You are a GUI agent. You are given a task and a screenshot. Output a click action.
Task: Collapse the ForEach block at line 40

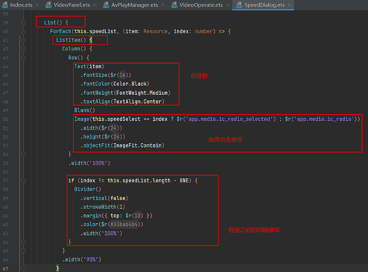click(24, 31)
